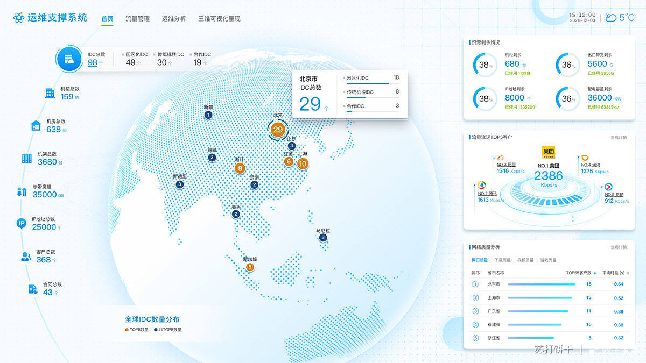The height and width of the screenshot is (363, 646).
Task: Click the NO.1 美团 link
Action: (x=548, y=166)
